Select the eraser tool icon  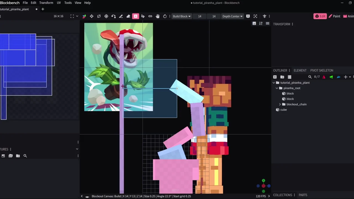pyautogui.click(x=128, y=16)
